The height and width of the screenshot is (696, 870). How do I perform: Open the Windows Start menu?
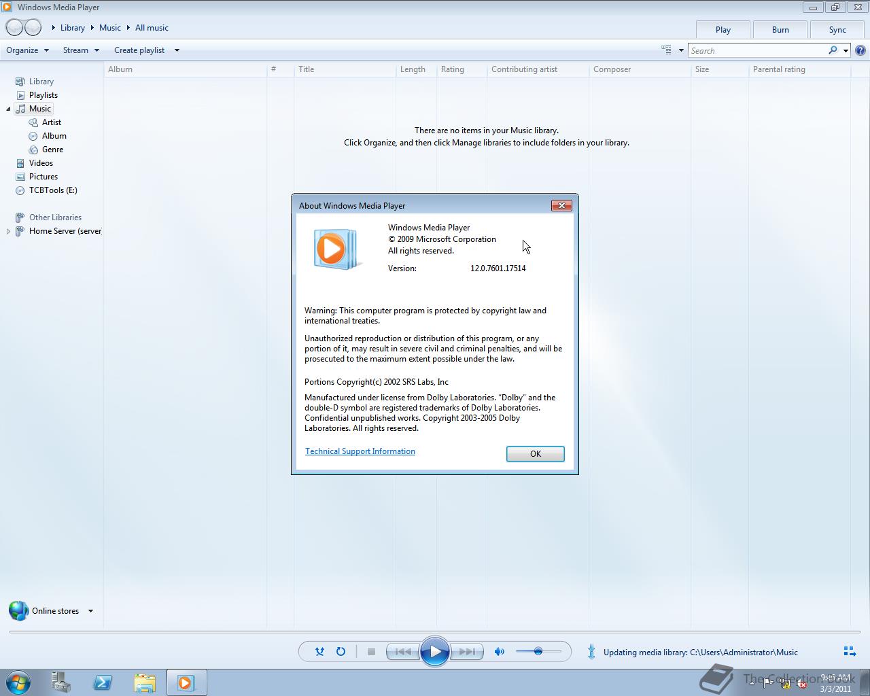click(x=18, y=682)
